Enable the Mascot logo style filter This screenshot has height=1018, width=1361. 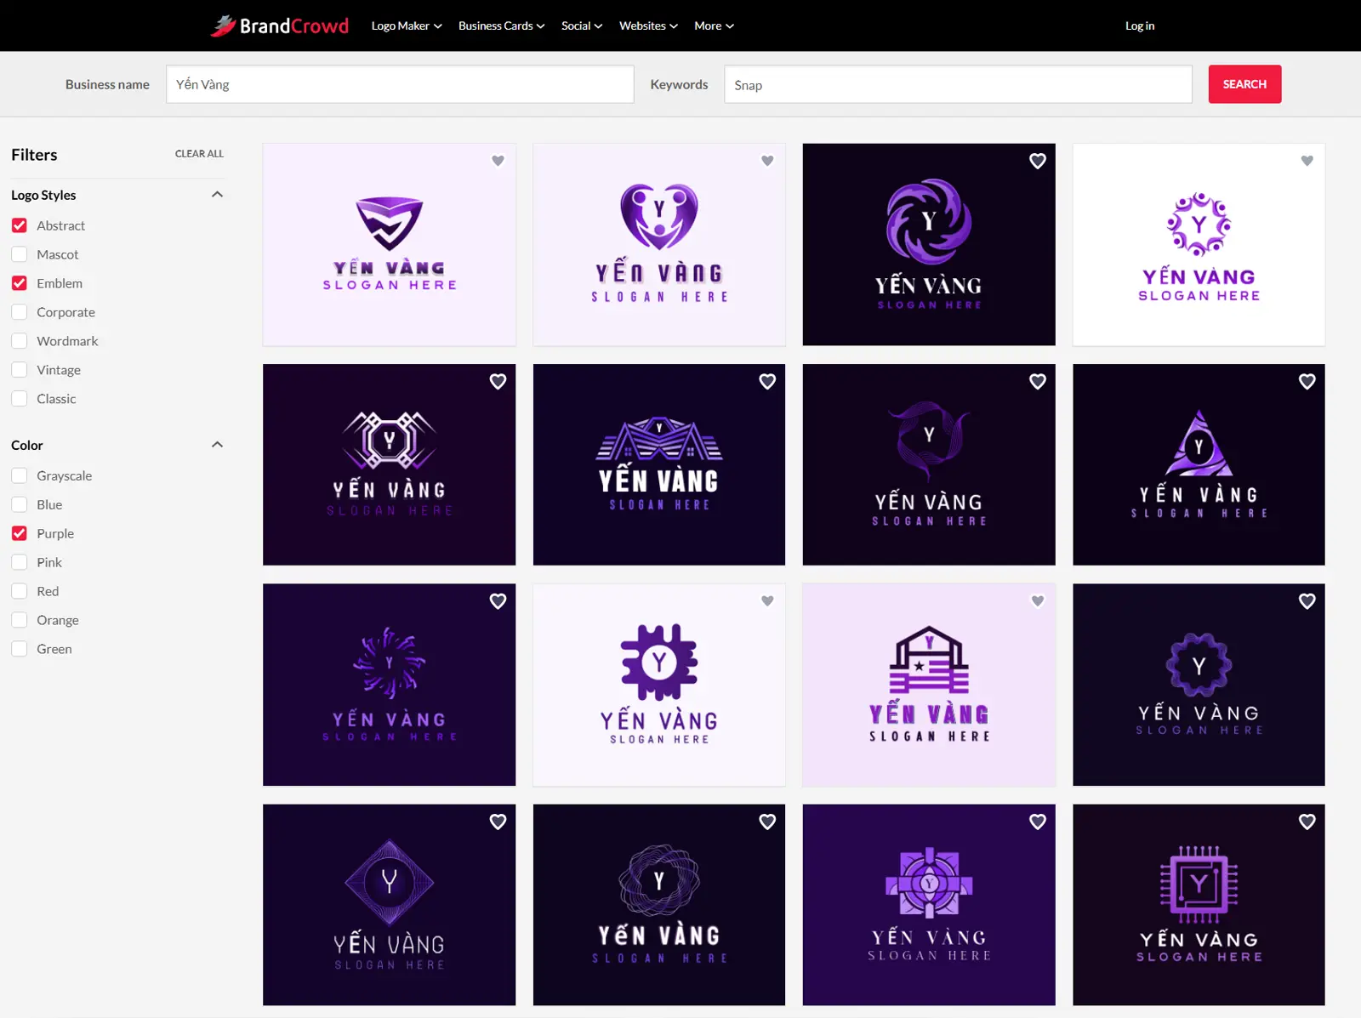20,254
